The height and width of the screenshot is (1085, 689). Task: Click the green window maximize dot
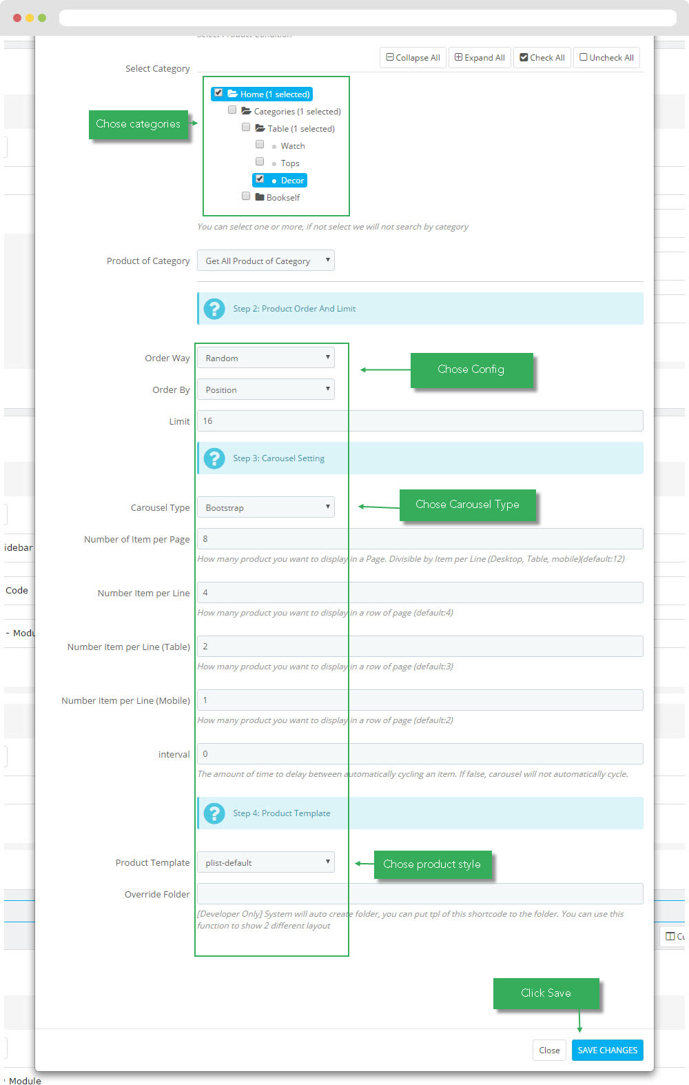coord(42,17)
